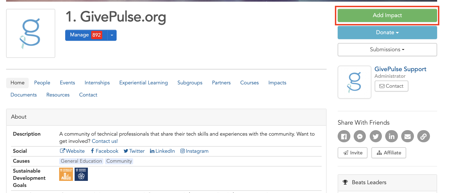The width and height of the screenshot is (462, 193).
Task: Open the LinkedIn social link
Action: point(162,151)
